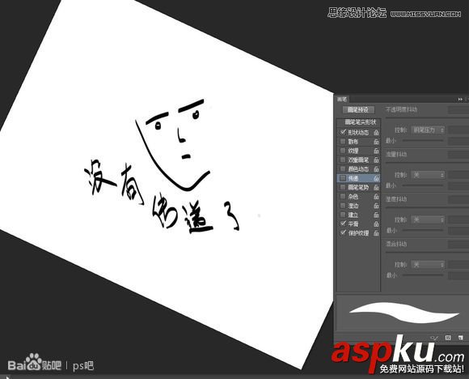
Task: Click the brush stroke preview at the panel bottom
Action: pyautogui.click(x=403, y=313)
